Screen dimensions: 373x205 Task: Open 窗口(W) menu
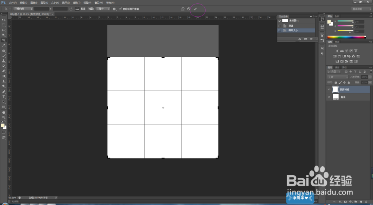click(99, 3)
